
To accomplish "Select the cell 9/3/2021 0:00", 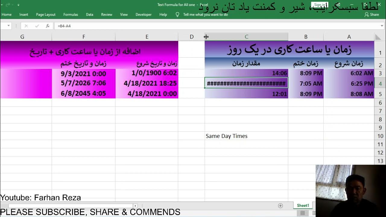I will [84, 73].
